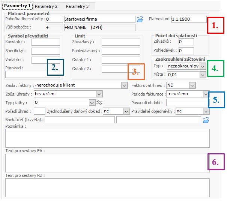Open Zaokrouhlení Typ dropdown

tap(203, 66)
